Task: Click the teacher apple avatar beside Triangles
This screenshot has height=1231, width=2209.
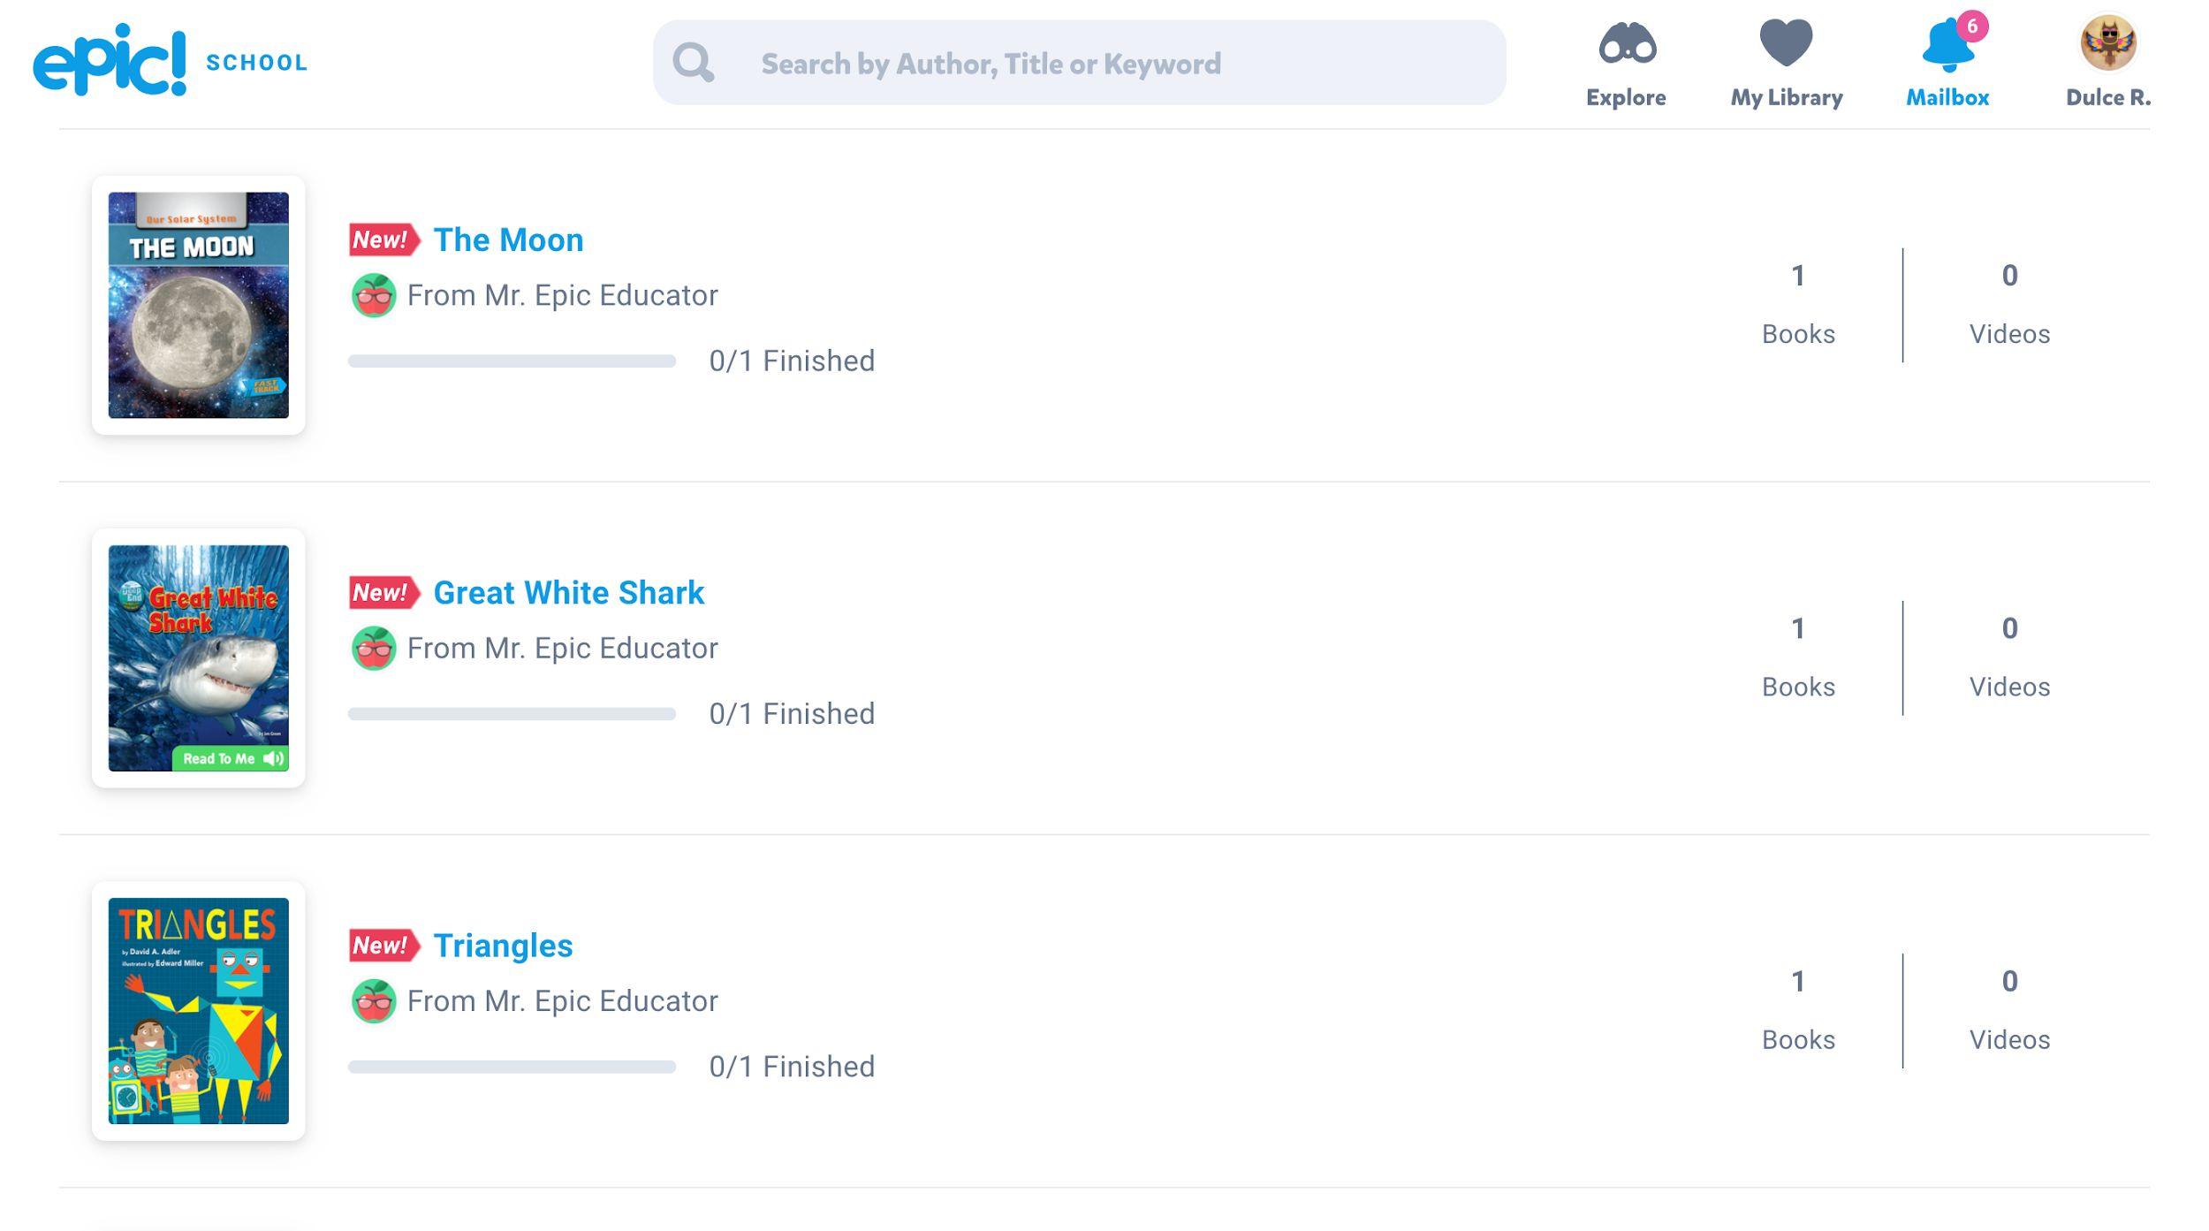Action: coord(374,1001)
